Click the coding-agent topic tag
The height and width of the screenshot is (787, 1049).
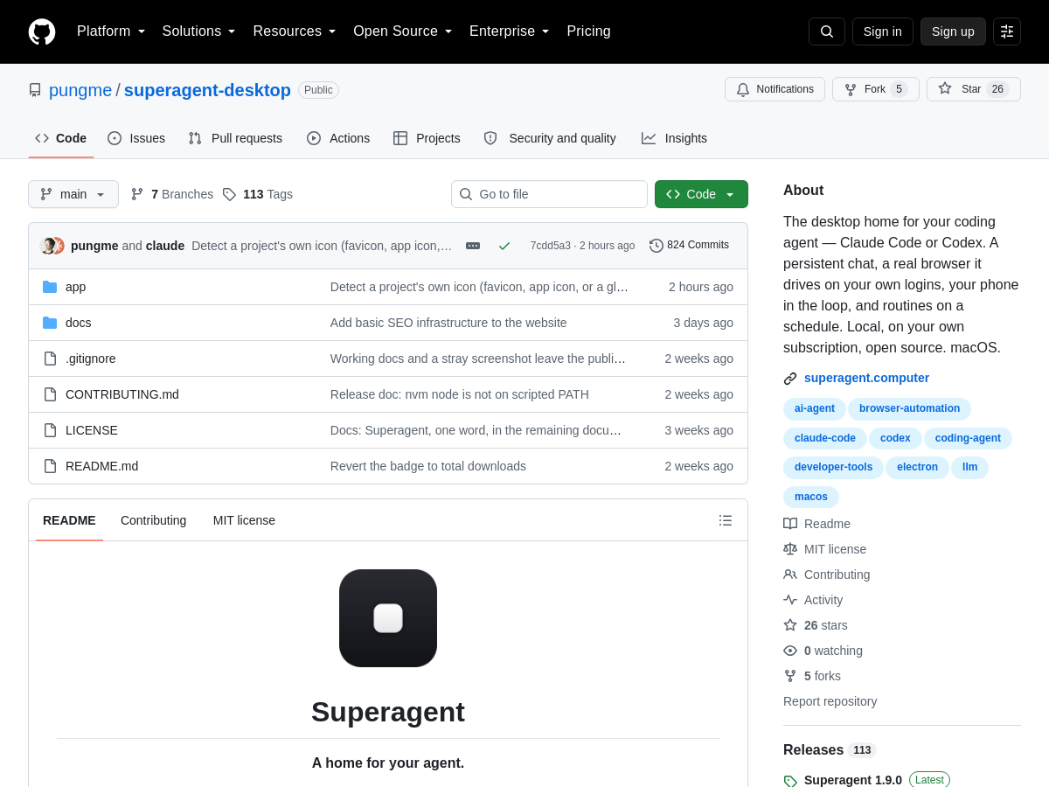968,438
